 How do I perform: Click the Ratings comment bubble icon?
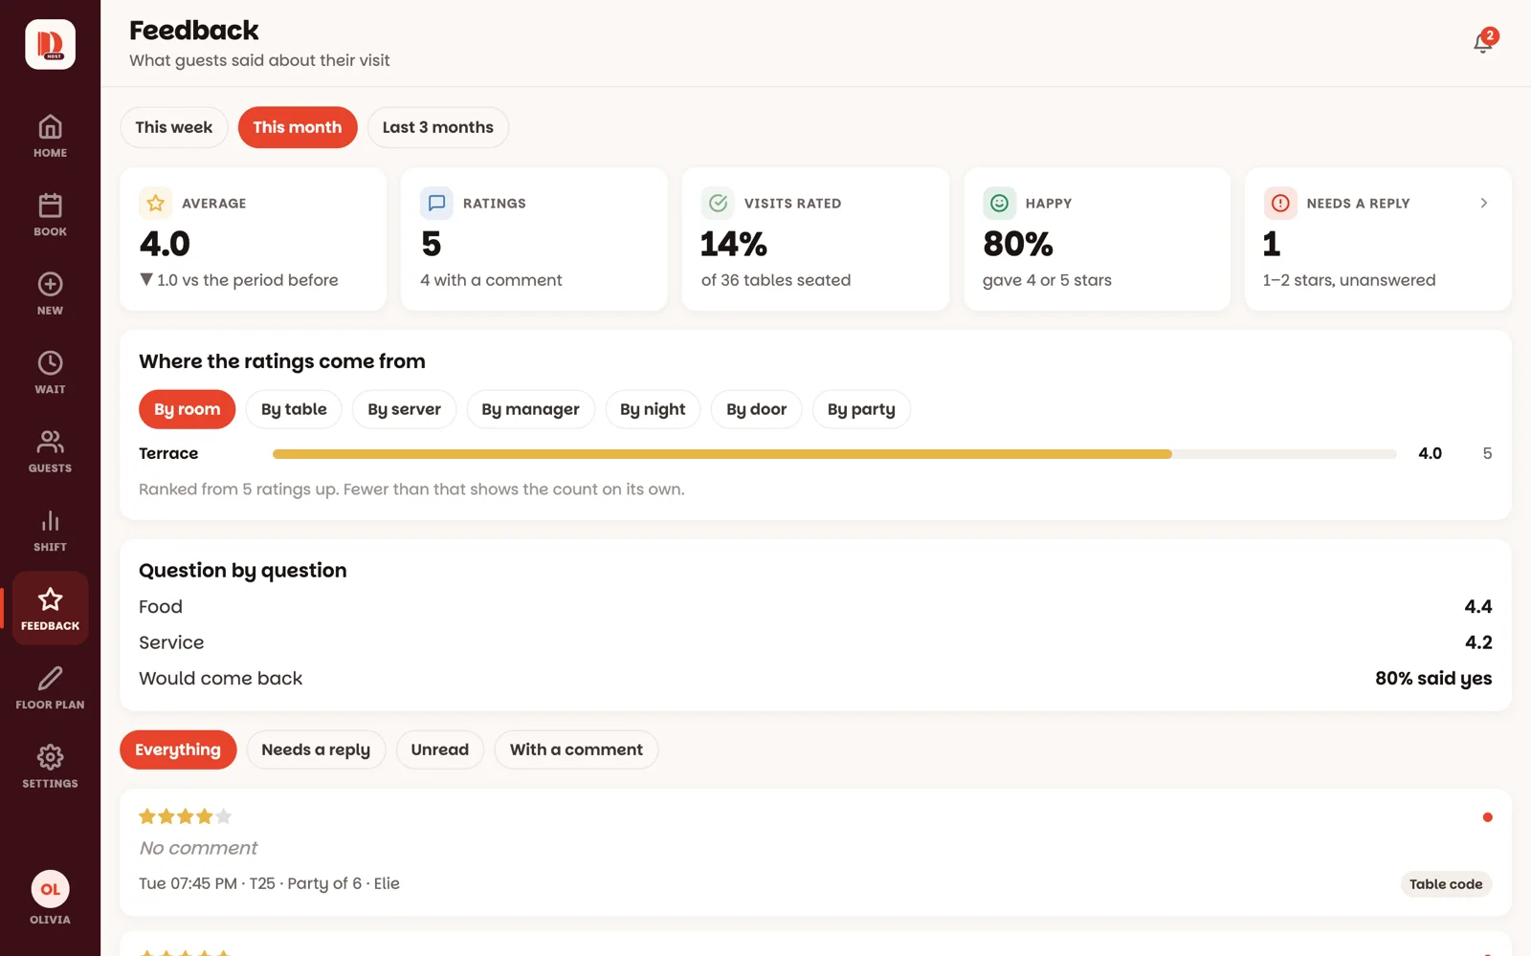[436, 203]
